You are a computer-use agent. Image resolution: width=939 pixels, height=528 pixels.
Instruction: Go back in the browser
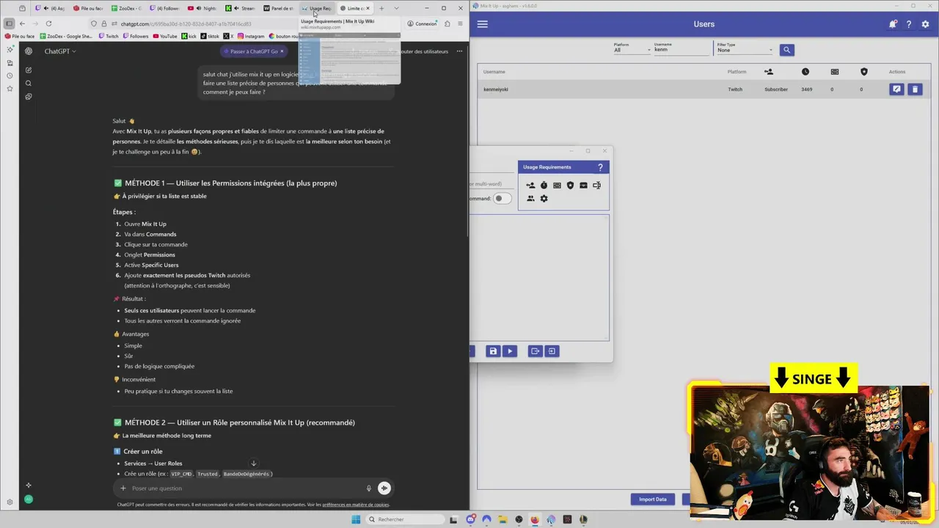(22, 23)
